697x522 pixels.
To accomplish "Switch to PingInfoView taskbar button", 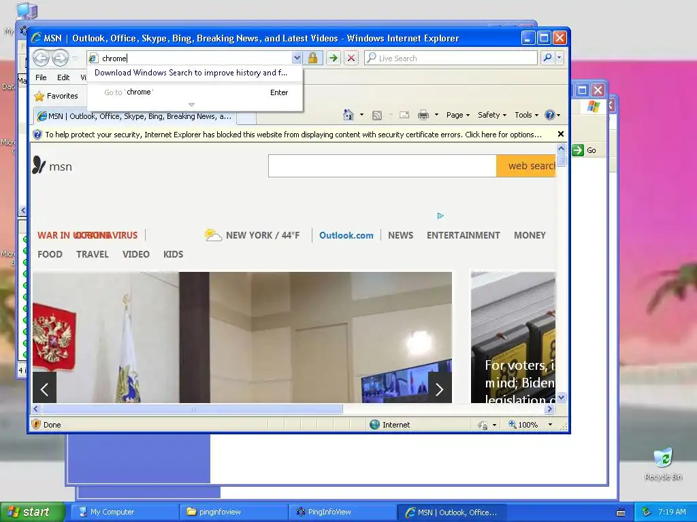I will click(342, 512).
